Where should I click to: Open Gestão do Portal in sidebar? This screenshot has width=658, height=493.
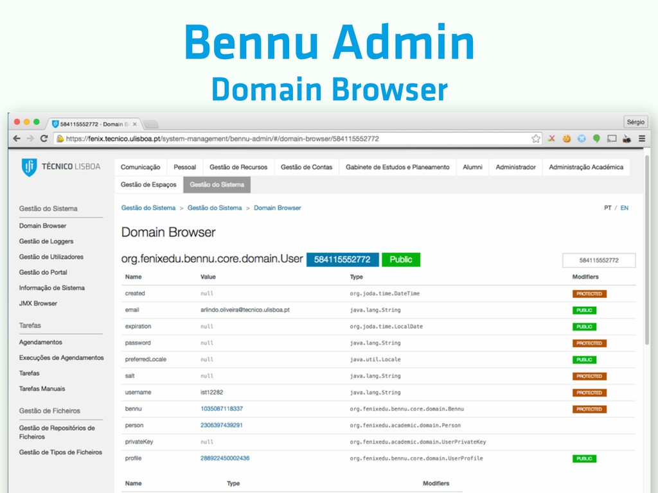point(43,272)
